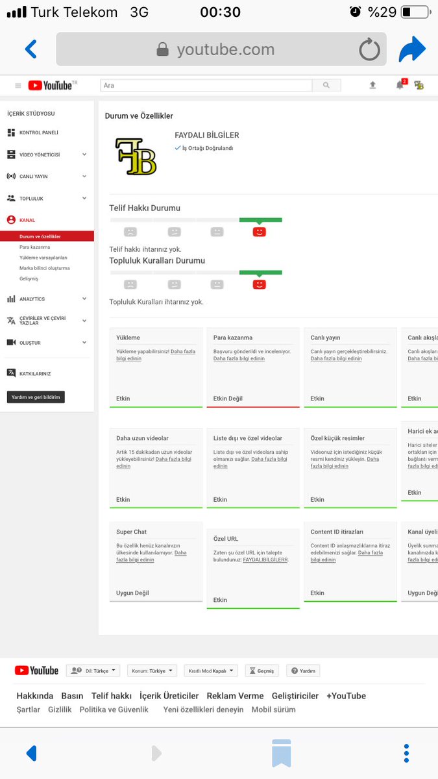Click the Kanal red person icon
This screenshot has height=779, width=438.
[11, 220]
